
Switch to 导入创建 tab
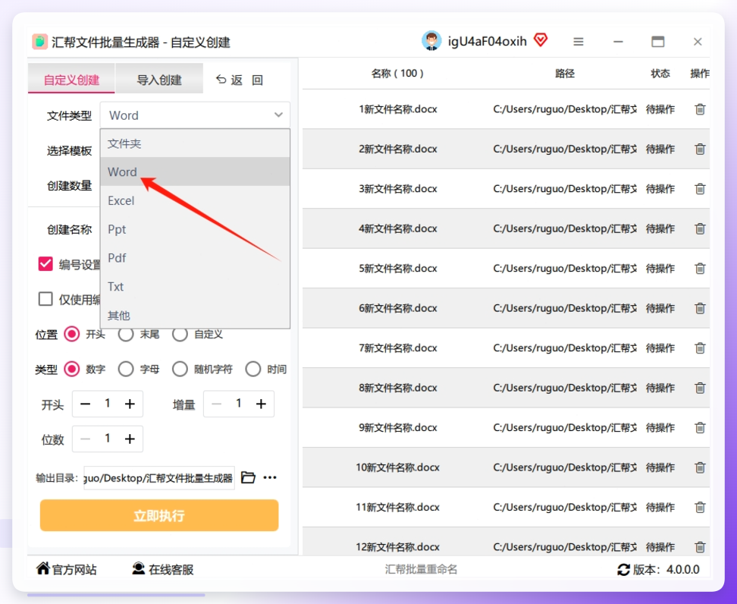click(159, 80)
